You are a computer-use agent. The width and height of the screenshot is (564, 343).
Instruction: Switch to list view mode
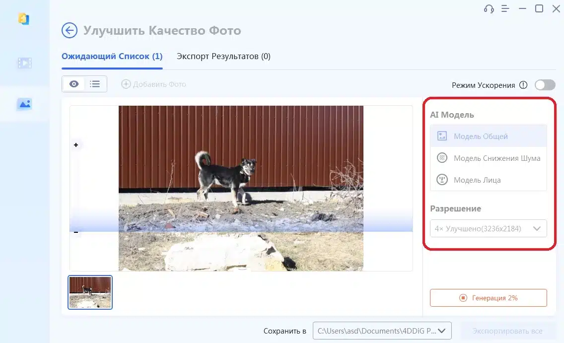pos(95,84)
